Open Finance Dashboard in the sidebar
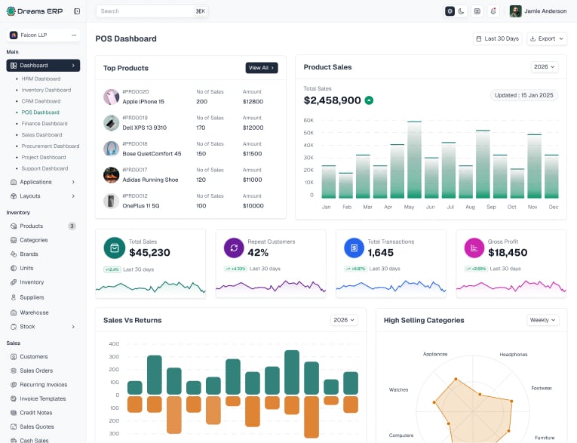The image size is (577, 443). pos(45,123)
